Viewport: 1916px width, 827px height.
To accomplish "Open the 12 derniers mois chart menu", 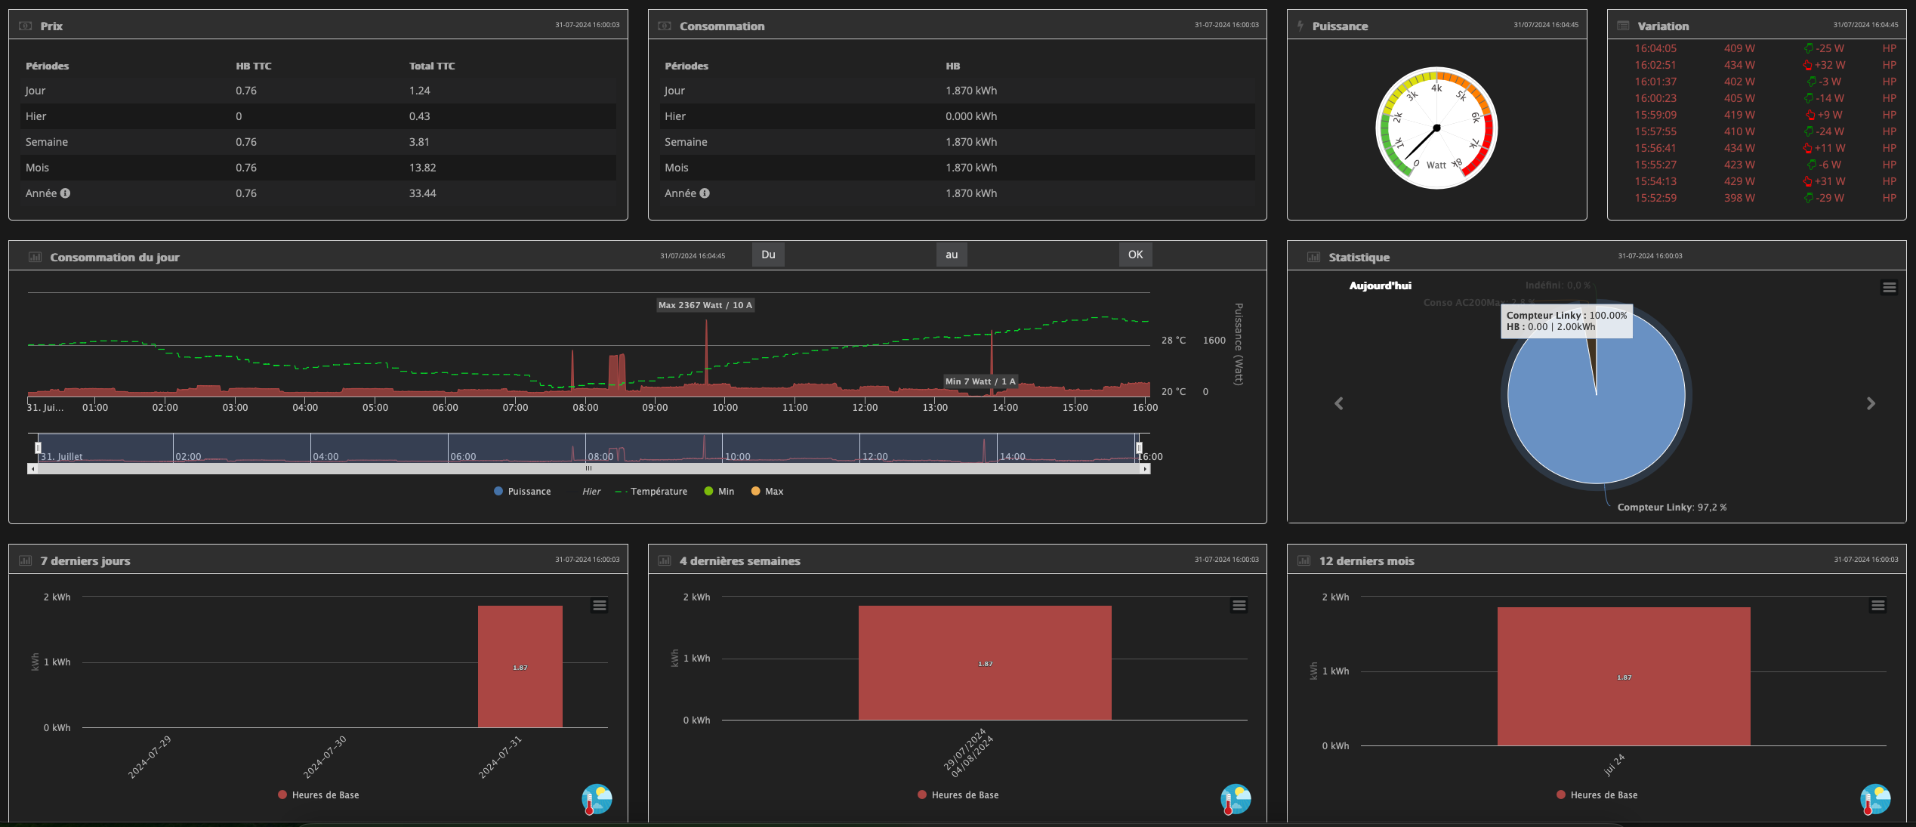I will point(1877,605).
